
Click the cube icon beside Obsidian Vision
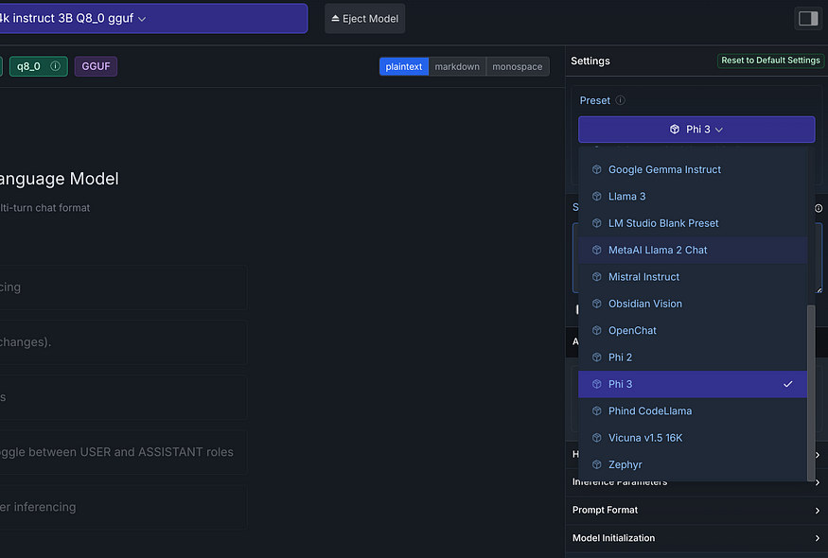tap(597, 305)
